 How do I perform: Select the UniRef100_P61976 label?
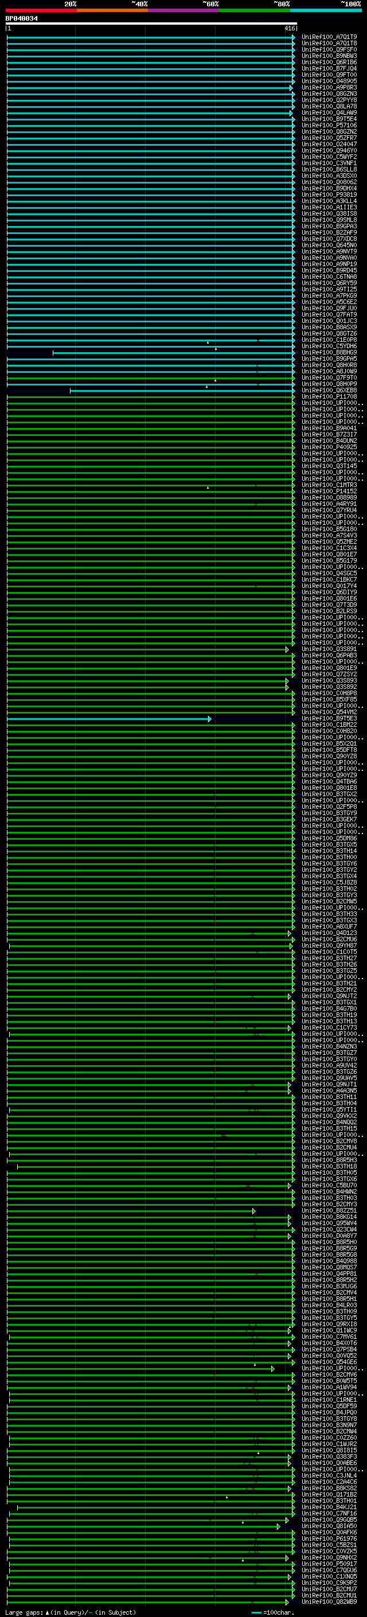329,1538
